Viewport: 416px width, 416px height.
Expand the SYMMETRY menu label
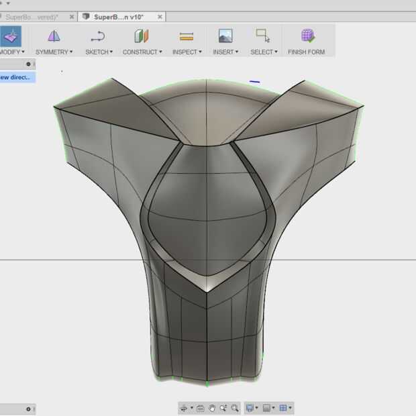pos(54,52)
